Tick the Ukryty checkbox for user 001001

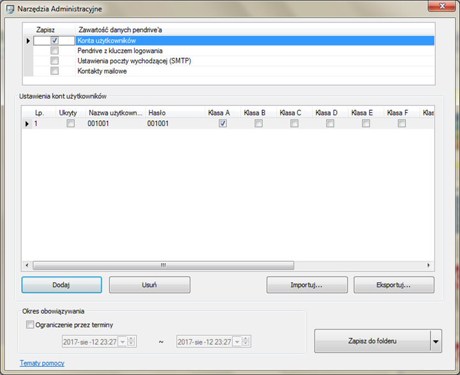(x=71, y=124)
